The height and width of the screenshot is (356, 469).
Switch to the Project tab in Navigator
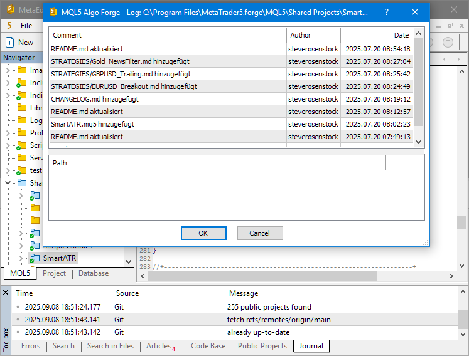tap(54, 273)
